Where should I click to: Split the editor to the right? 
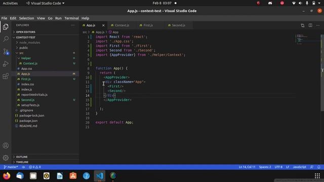click(310, 25)
